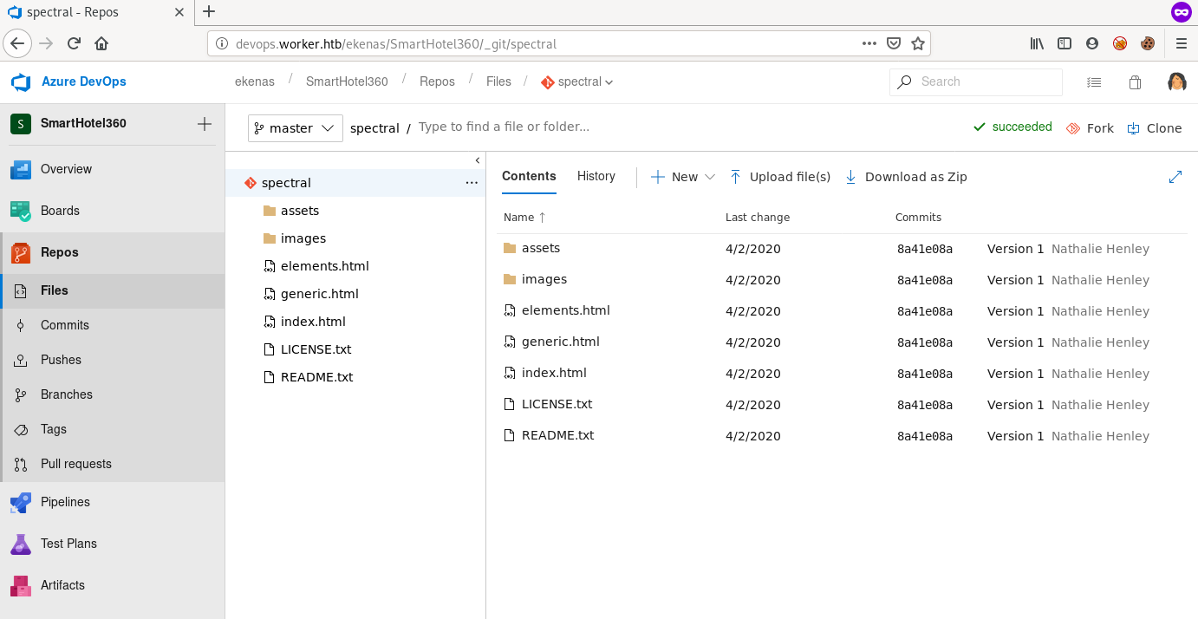Open Artifacts section
This screenshot has width=1198, height=619.
pyautogui.click(x=62, y=585)
